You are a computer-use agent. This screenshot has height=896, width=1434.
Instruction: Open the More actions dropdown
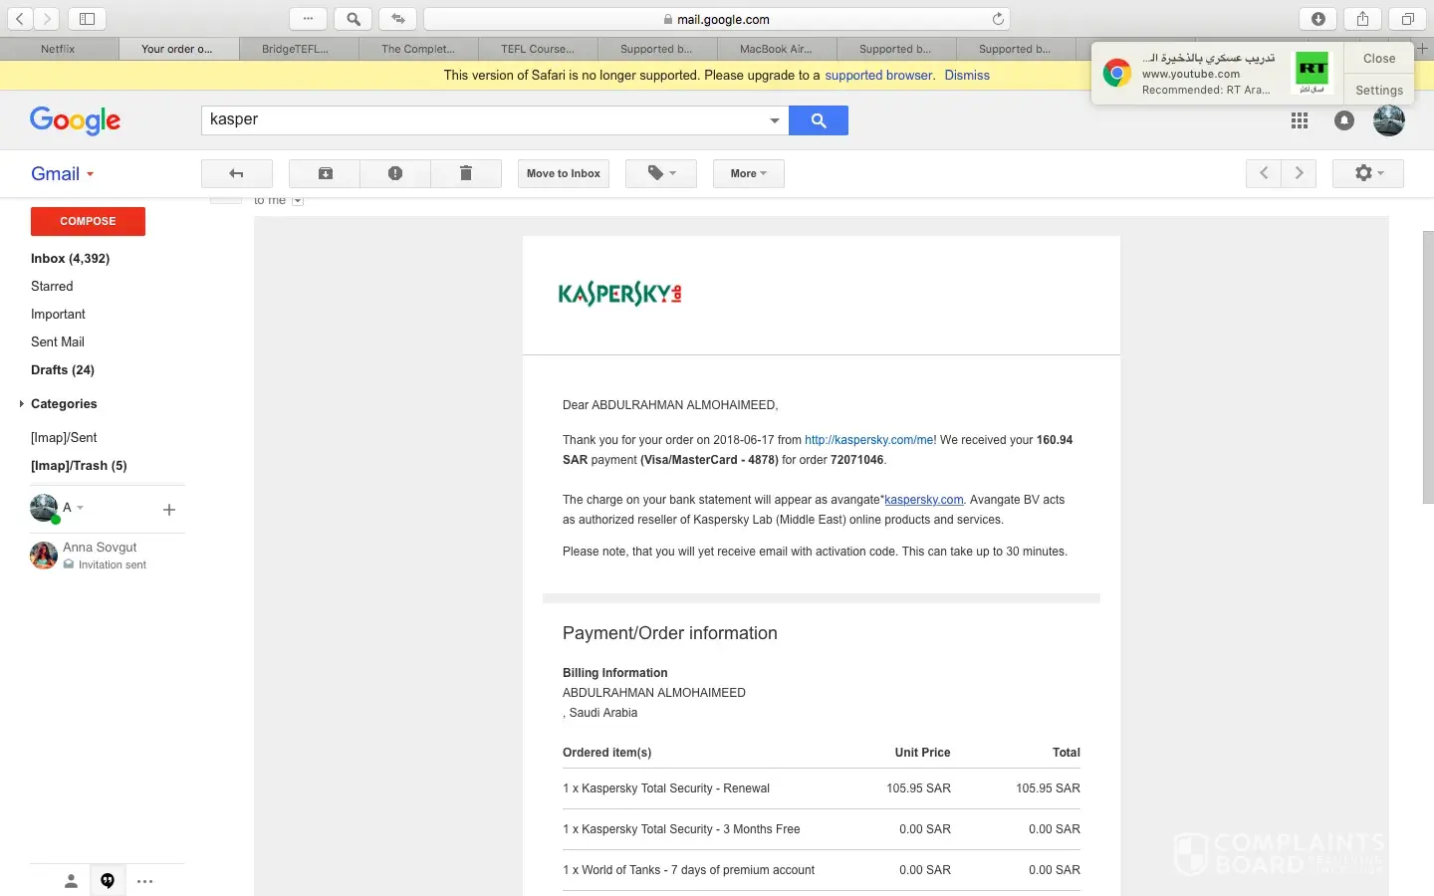pyautogui.click(x=748, y=173)
